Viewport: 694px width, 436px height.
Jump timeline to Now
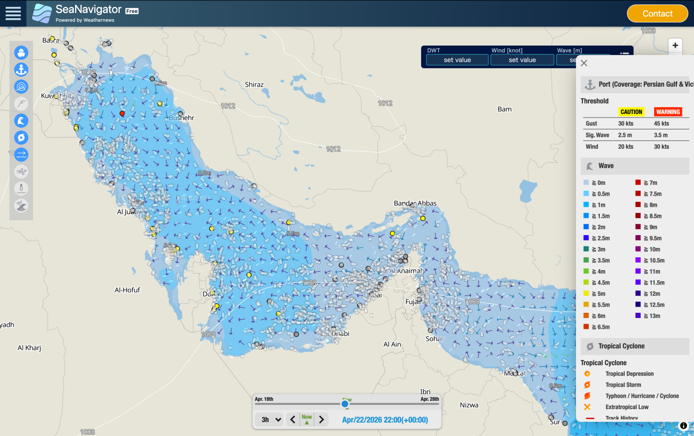coord(307,419)
